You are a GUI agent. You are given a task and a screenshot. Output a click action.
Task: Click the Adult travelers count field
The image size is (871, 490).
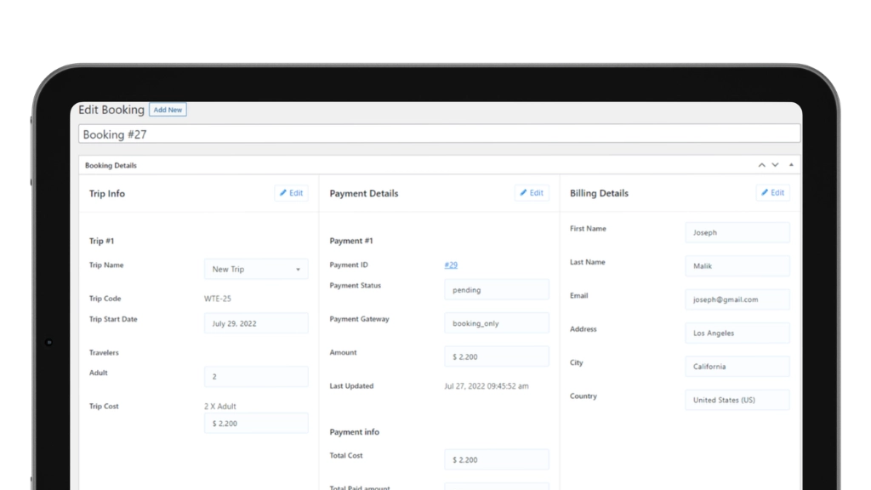[256, 377]
